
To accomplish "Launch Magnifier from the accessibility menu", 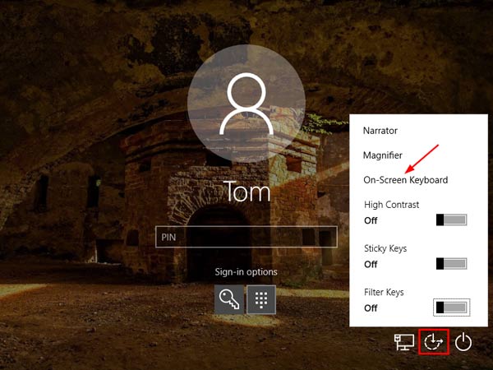I will point(383,155).
